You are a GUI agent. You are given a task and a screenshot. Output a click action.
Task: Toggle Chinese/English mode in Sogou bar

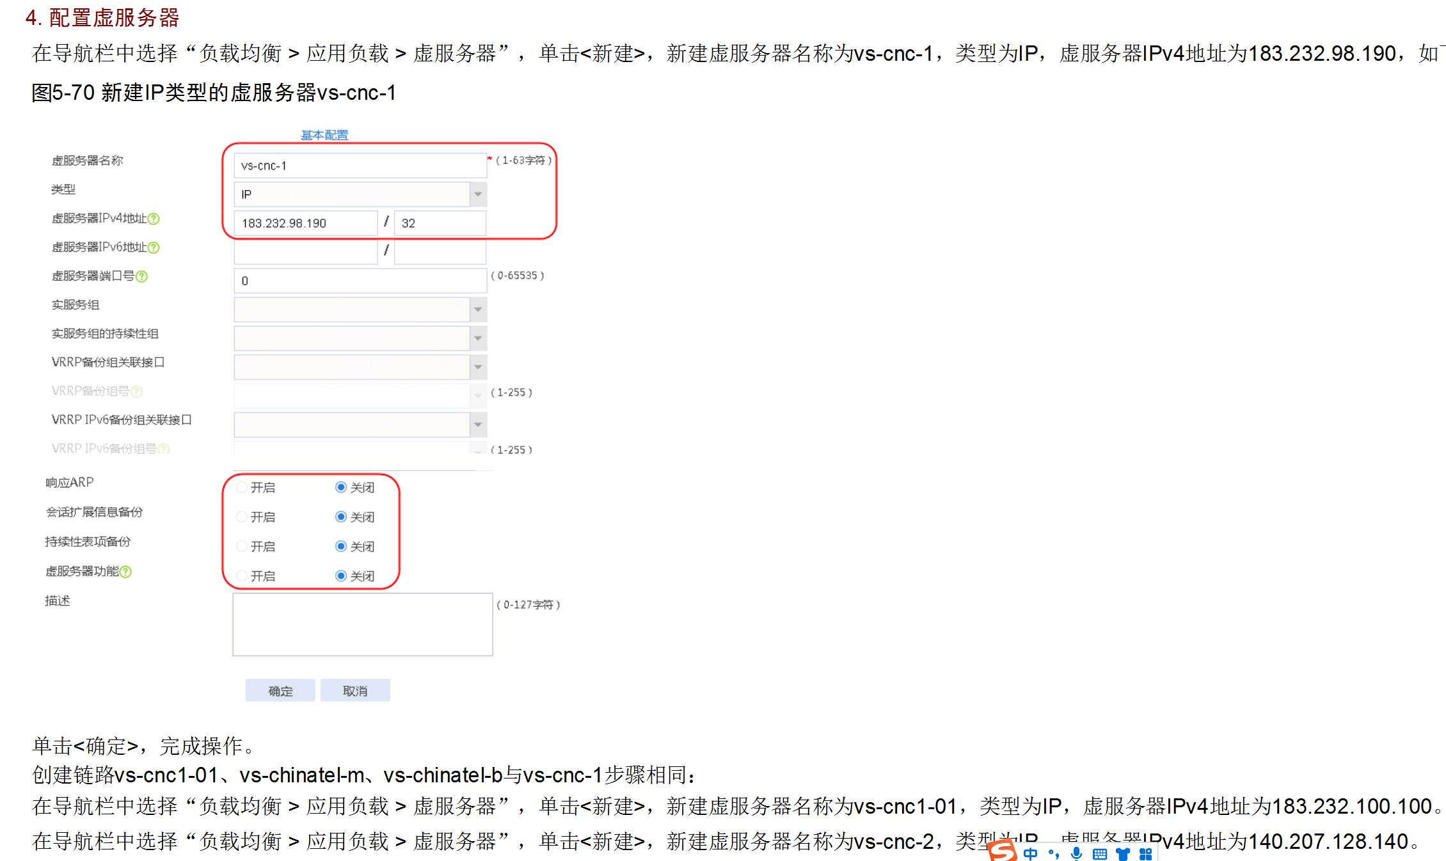pos(1030,853)
